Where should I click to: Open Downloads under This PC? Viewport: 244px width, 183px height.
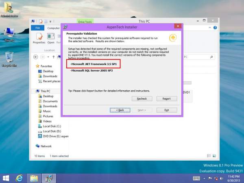click(x=48, y=106)
